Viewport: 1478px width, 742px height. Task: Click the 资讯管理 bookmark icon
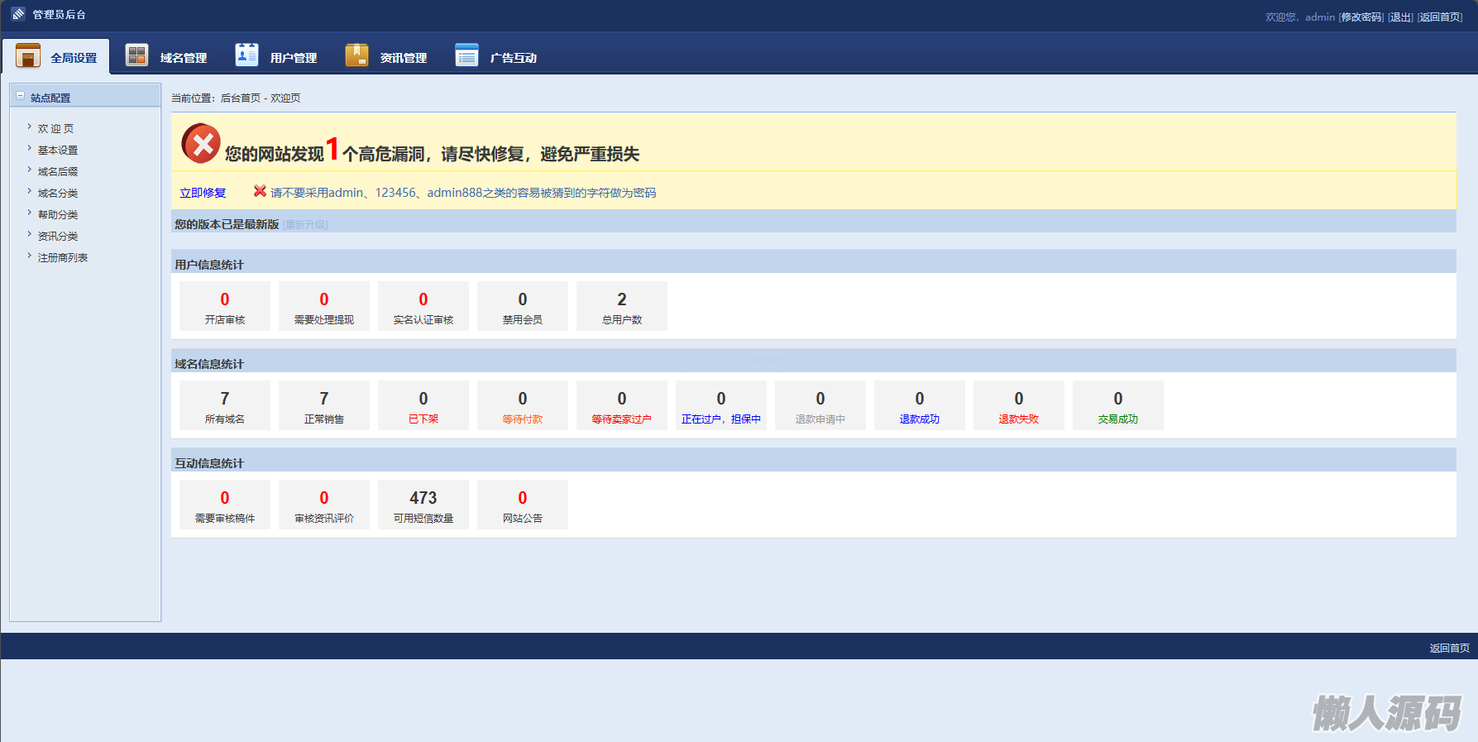pyautogui.click(x=356, y=55)
